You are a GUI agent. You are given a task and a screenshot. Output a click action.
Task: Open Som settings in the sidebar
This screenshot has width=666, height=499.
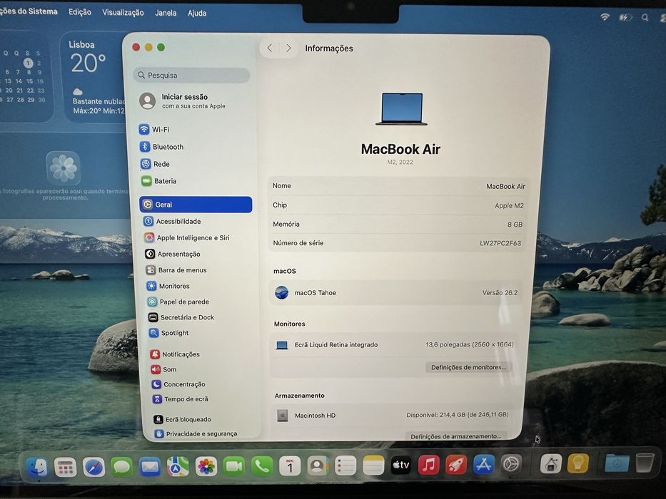click(164, 369)
